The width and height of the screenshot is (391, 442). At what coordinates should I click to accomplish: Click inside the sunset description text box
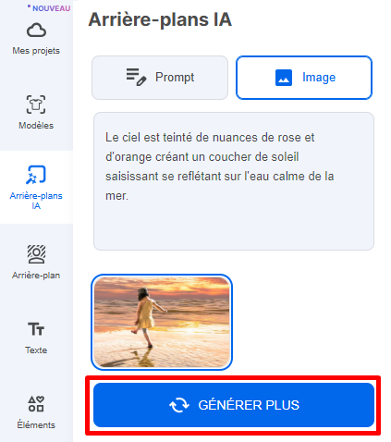(x=234, y=181)
